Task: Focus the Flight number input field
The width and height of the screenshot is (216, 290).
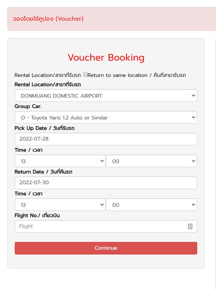Action: click(106, 226)
